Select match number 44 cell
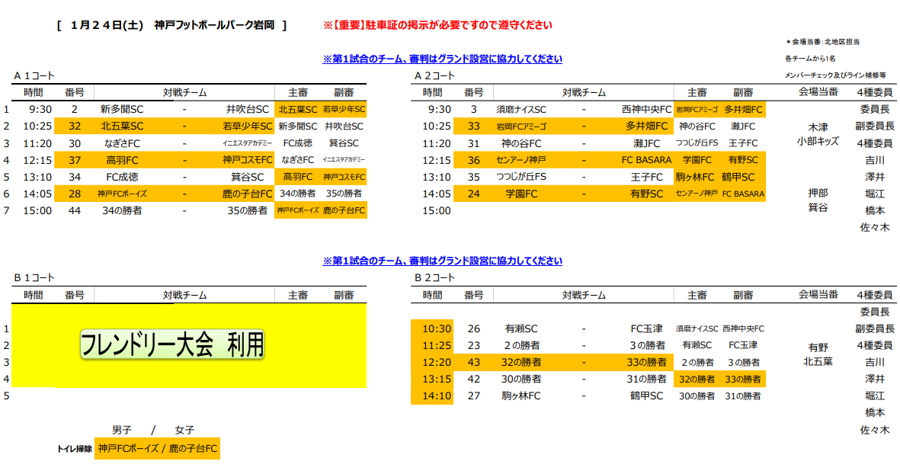This screenshot has width=900, height=474. (x=75, y=210)
